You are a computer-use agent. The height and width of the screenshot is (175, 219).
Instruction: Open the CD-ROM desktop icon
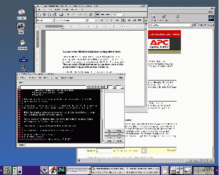(x=21, y=12)
